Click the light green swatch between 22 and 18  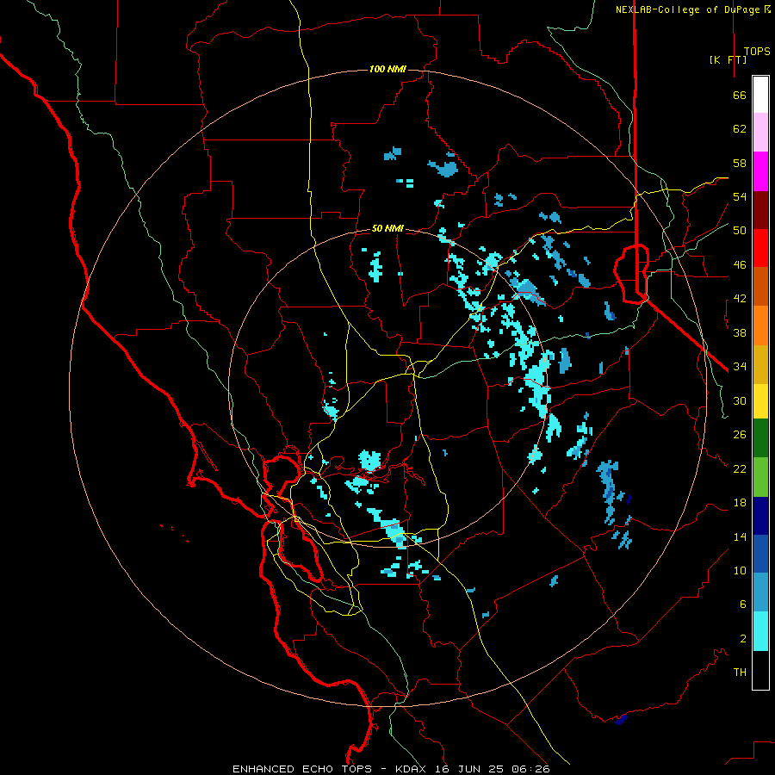[x=760, y=477]
